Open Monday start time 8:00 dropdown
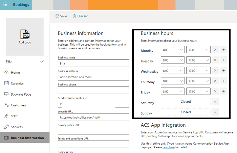This screenshot has height=153, width=237. (173, 50)
